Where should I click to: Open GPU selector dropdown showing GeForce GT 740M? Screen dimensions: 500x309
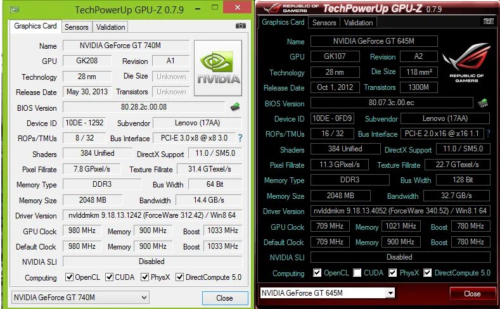[80, 298]
